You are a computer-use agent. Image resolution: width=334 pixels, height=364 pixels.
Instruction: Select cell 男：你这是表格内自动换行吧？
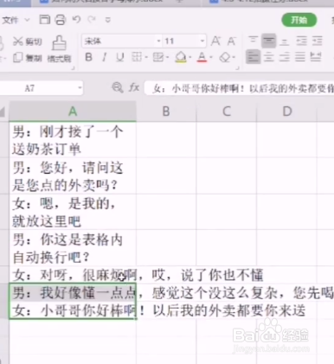(73, 247)
